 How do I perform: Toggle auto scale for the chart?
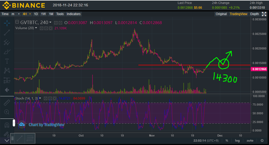(x=250, y=141)
